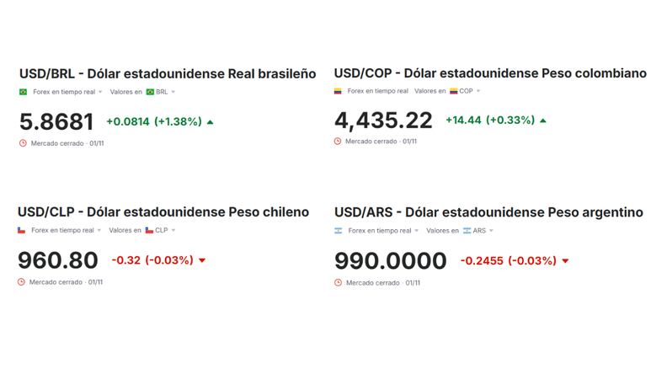
Task: Click the Argentina flag beside Forex en tiempo real
Action: tap(339, 231)
